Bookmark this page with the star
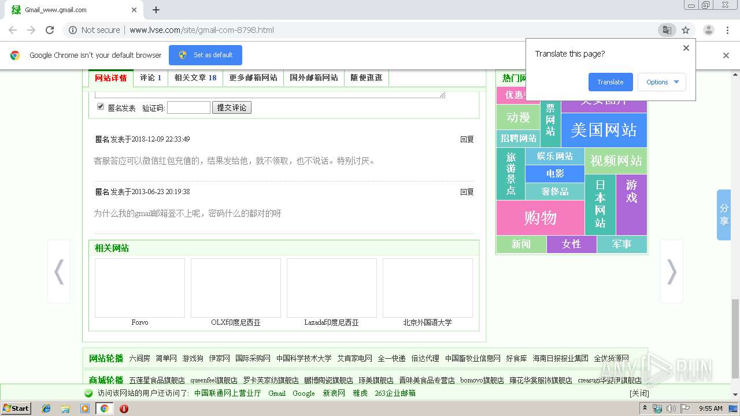This screenshot has width=740, height=416. click(x=686, y=30)
